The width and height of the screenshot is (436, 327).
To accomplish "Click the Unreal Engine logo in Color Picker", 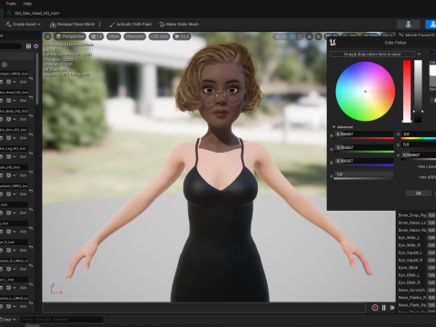I will (332, 43).
